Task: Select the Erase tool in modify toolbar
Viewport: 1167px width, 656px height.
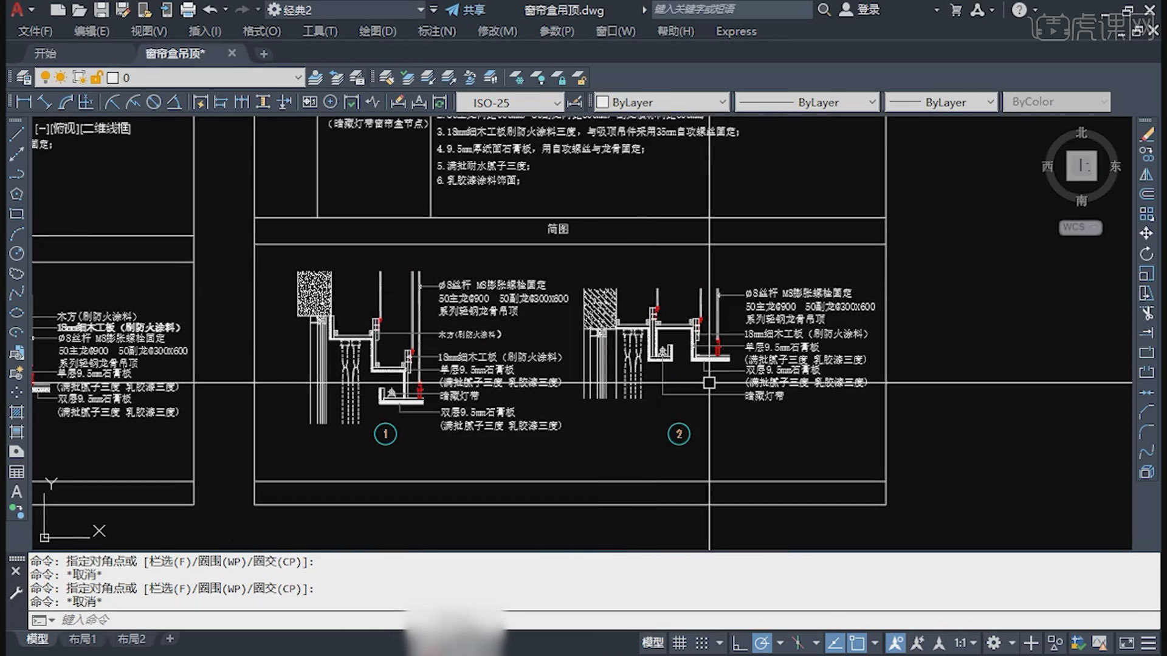Action: point(1146,135)
